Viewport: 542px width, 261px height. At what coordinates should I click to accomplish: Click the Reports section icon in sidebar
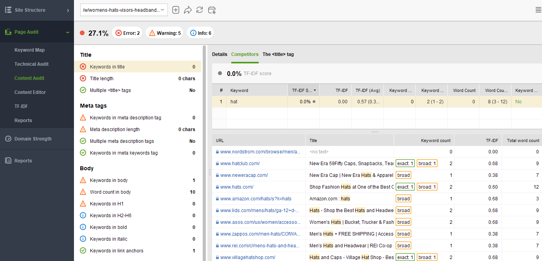point(8,161)
